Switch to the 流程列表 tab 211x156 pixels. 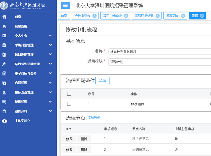(172, 16)
